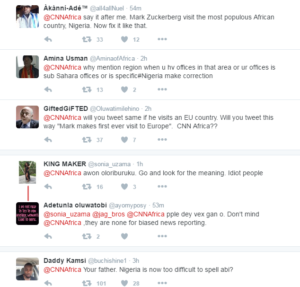
Task: Open GiftedGiFTED's profile avatar
Action: click(27, 117)
